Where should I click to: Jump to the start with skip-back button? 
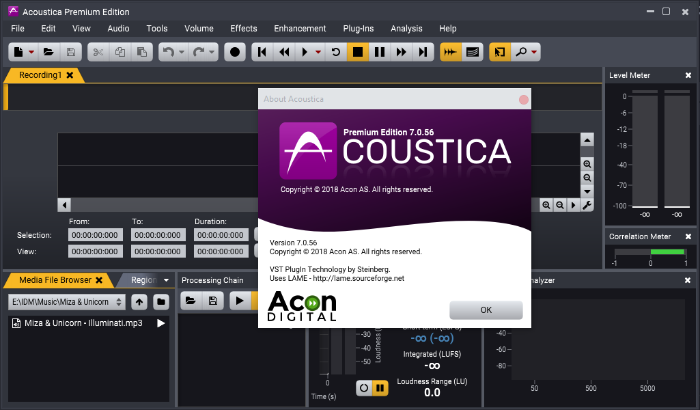pos(262,52)
